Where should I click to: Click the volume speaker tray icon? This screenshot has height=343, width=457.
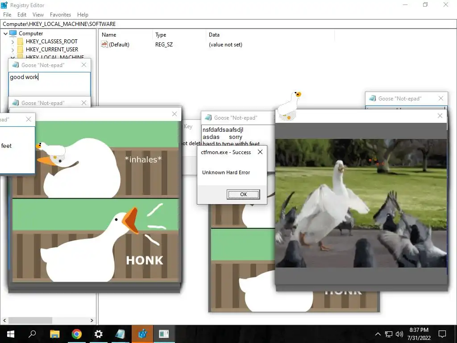tap(399, 334)
